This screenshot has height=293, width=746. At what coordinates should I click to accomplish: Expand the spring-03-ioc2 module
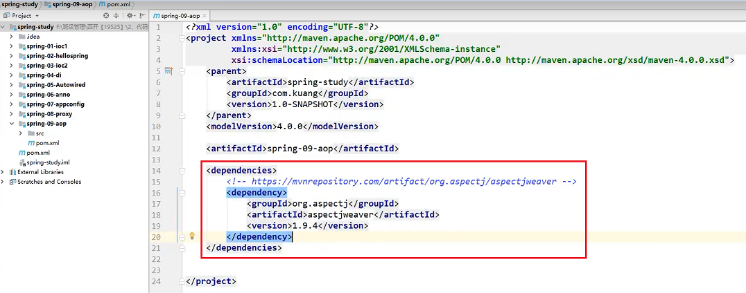tap(12, 66)
